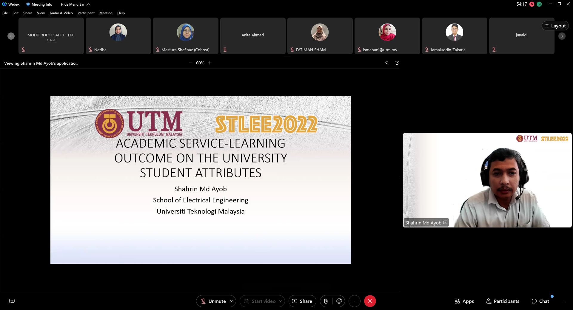The image size is (573, 310).
Task: Raise hand using the hand icon
Action: pyautogui.click(x=326, y=301)
